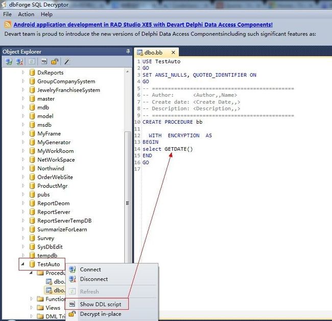
Task: Select the ReportDeom database
Action: point(53,203)
